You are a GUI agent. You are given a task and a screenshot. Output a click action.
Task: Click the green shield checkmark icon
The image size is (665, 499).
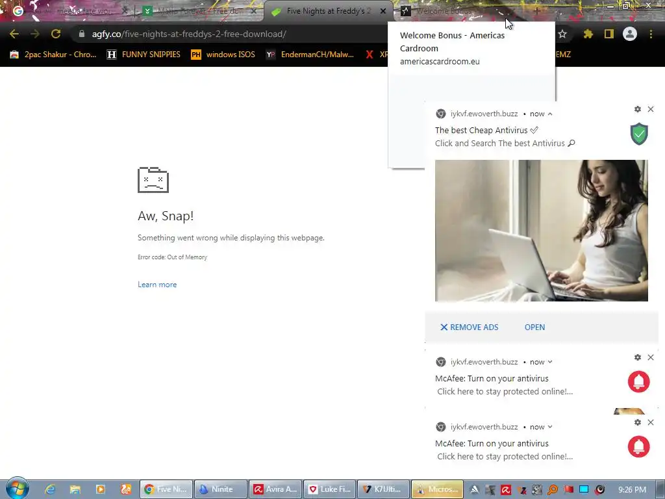(639, 134)
